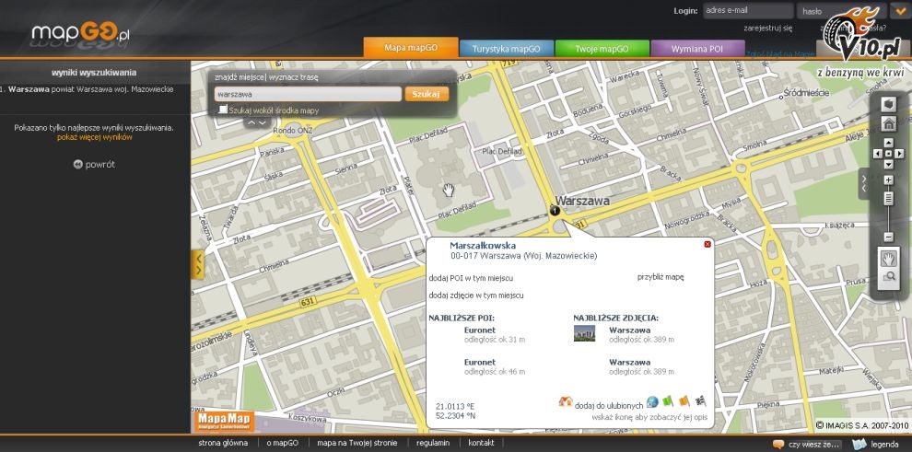Open the Euronet POI at 31 m

click(x=480, y=330)
